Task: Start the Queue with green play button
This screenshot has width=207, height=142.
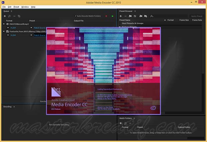Action: [x=113, y=16]
